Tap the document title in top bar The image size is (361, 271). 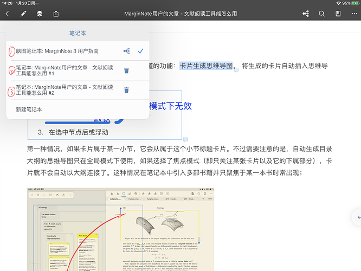coord(181,14)
